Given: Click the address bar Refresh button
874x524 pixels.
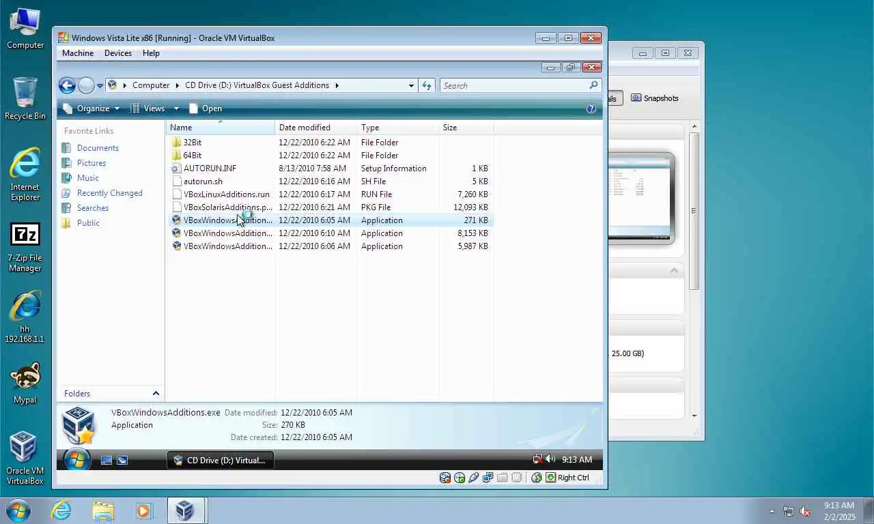Looking at the screenshot, I should [x=427, y=85].
